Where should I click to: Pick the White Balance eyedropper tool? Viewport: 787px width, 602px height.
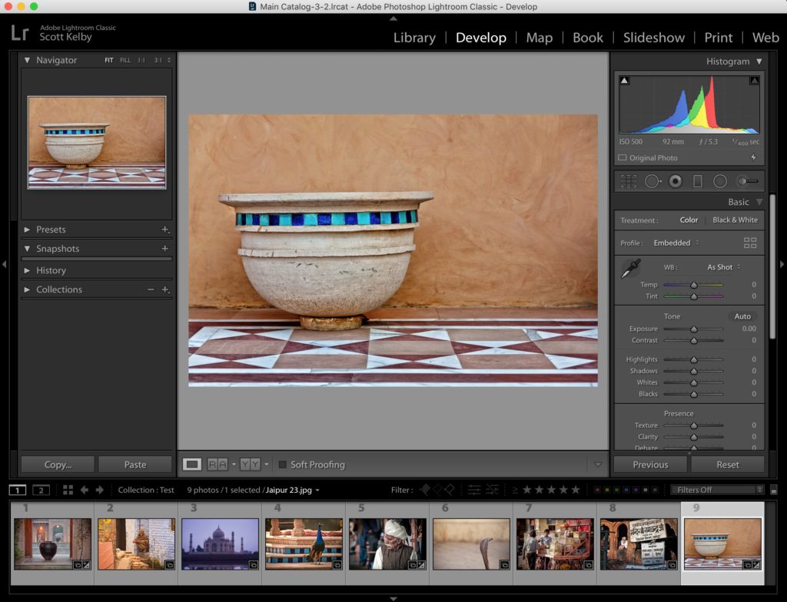tap(630, 269)
